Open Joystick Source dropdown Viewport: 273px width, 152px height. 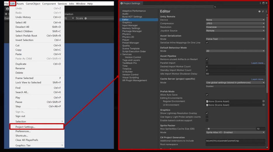pyautogui.click(x=235, y=31)
